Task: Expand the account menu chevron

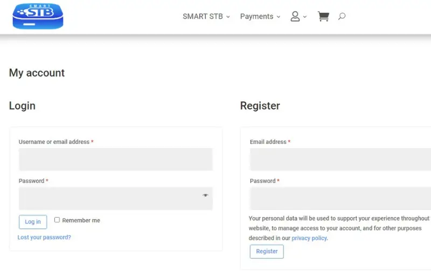Action: 305,17
